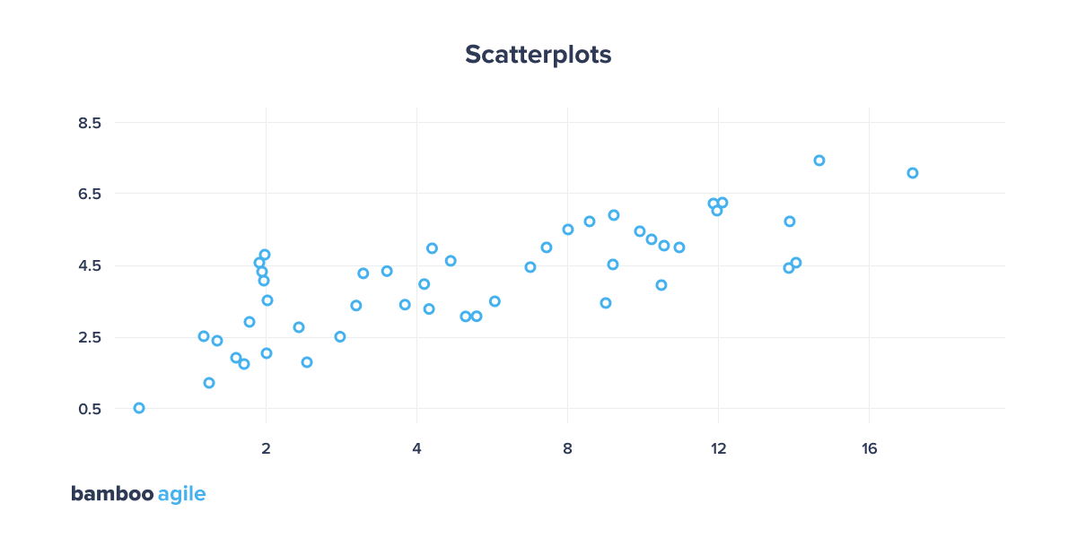Click the word "agile" in the logo
Viewport: 1077px width, 538px height.
coord(181,494)
